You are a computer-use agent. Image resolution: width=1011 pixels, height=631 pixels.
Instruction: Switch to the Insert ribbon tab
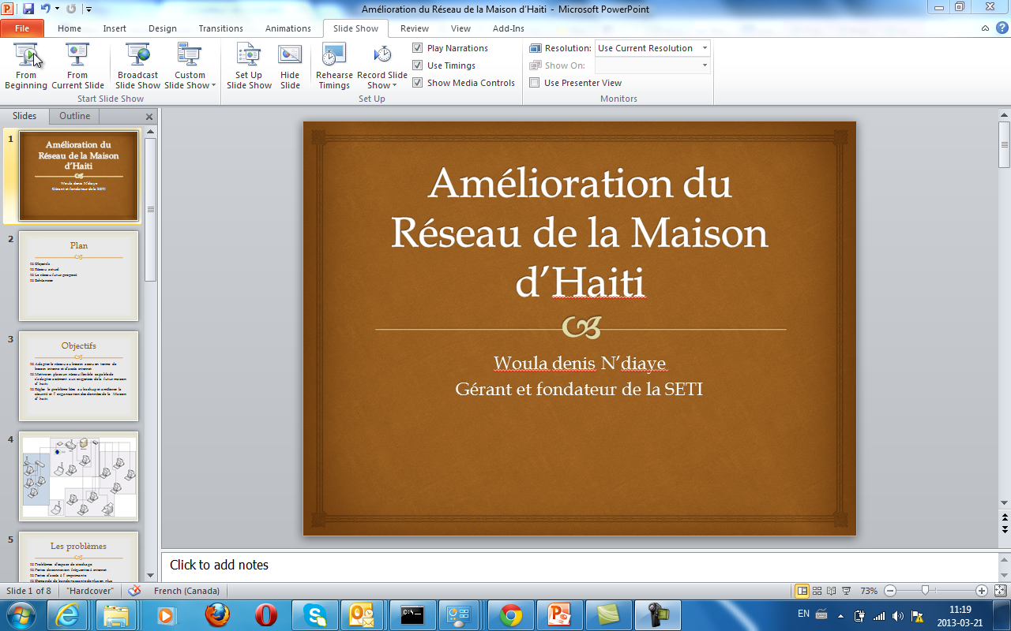(115, 28)
